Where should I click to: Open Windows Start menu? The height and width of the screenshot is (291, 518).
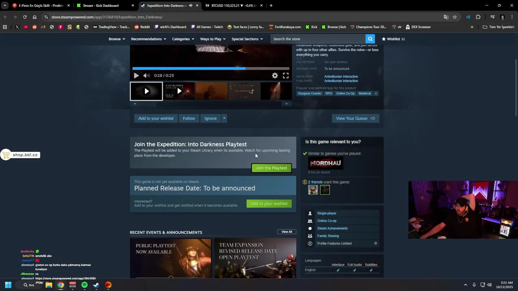(8, 285)
